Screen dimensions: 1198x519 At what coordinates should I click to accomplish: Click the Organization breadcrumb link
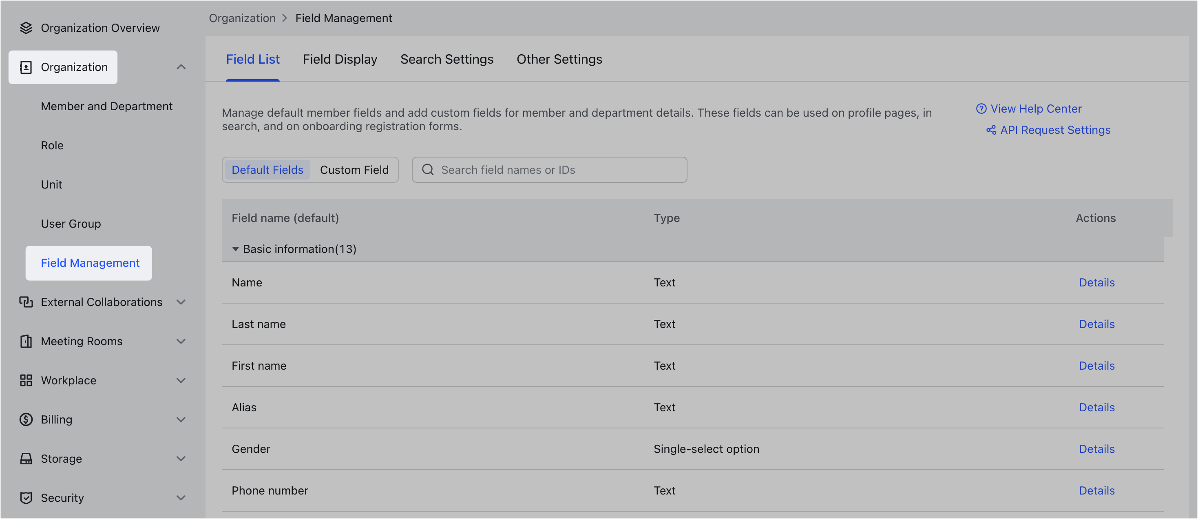tap(242, 18)
